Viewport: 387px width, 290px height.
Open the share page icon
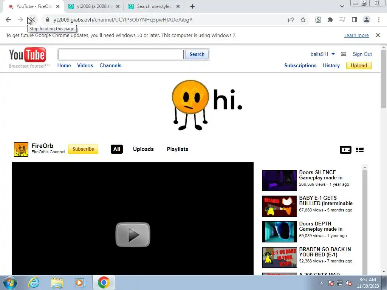click(291, 20)
